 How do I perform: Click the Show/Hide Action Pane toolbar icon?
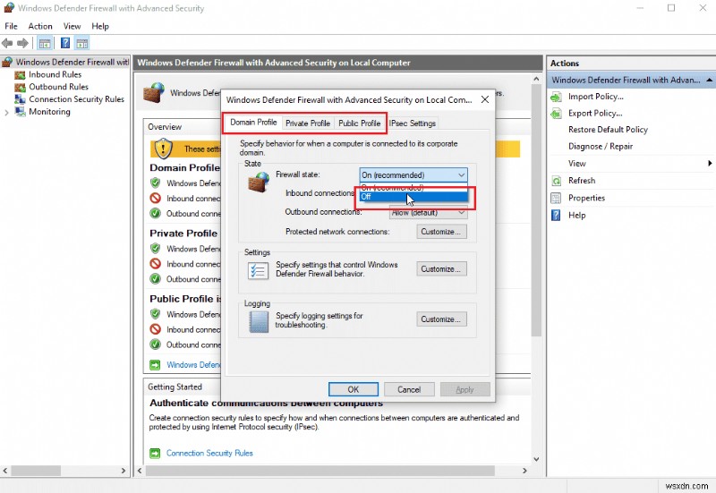tap(82, 43)
